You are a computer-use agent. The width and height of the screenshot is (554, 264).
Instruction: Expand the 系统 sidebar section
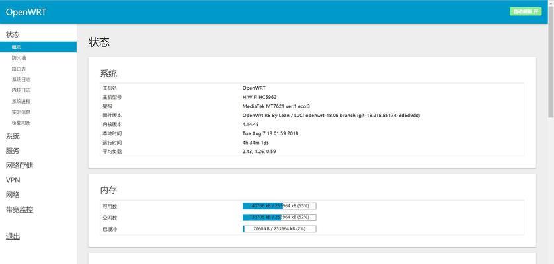13,136
